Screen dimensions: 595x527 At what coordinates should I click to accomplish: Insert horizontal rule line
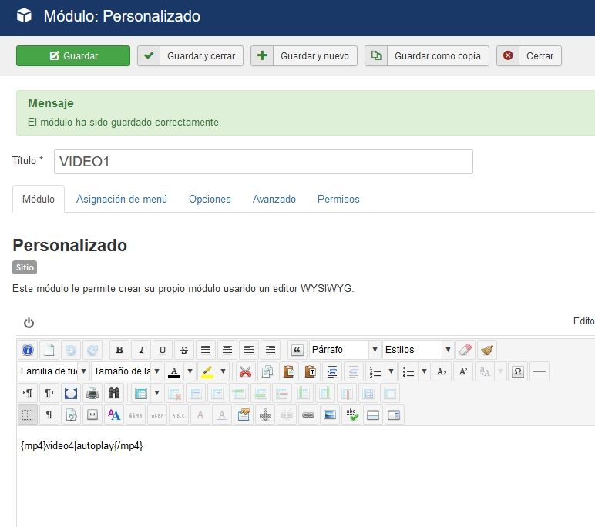point(540,371)
